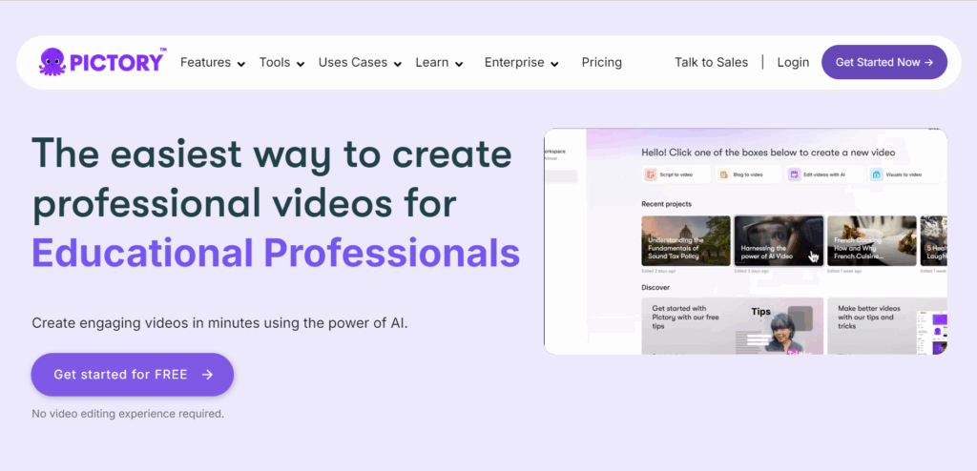This screenshot has height=471, width=977.
Task: Open the French Cooking project thumbnail
Action: (x=872, y=241)
